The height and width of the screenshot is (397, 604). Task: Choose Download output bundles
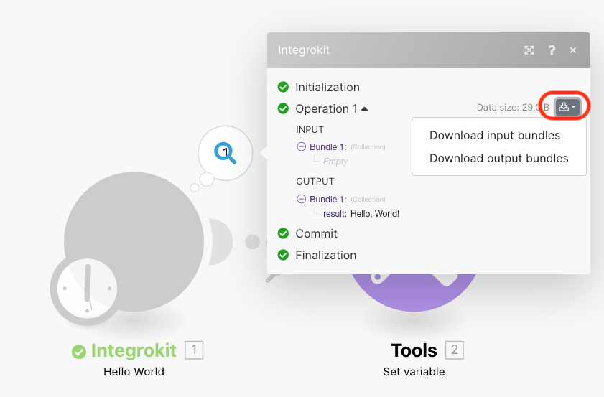click(499, 158)
